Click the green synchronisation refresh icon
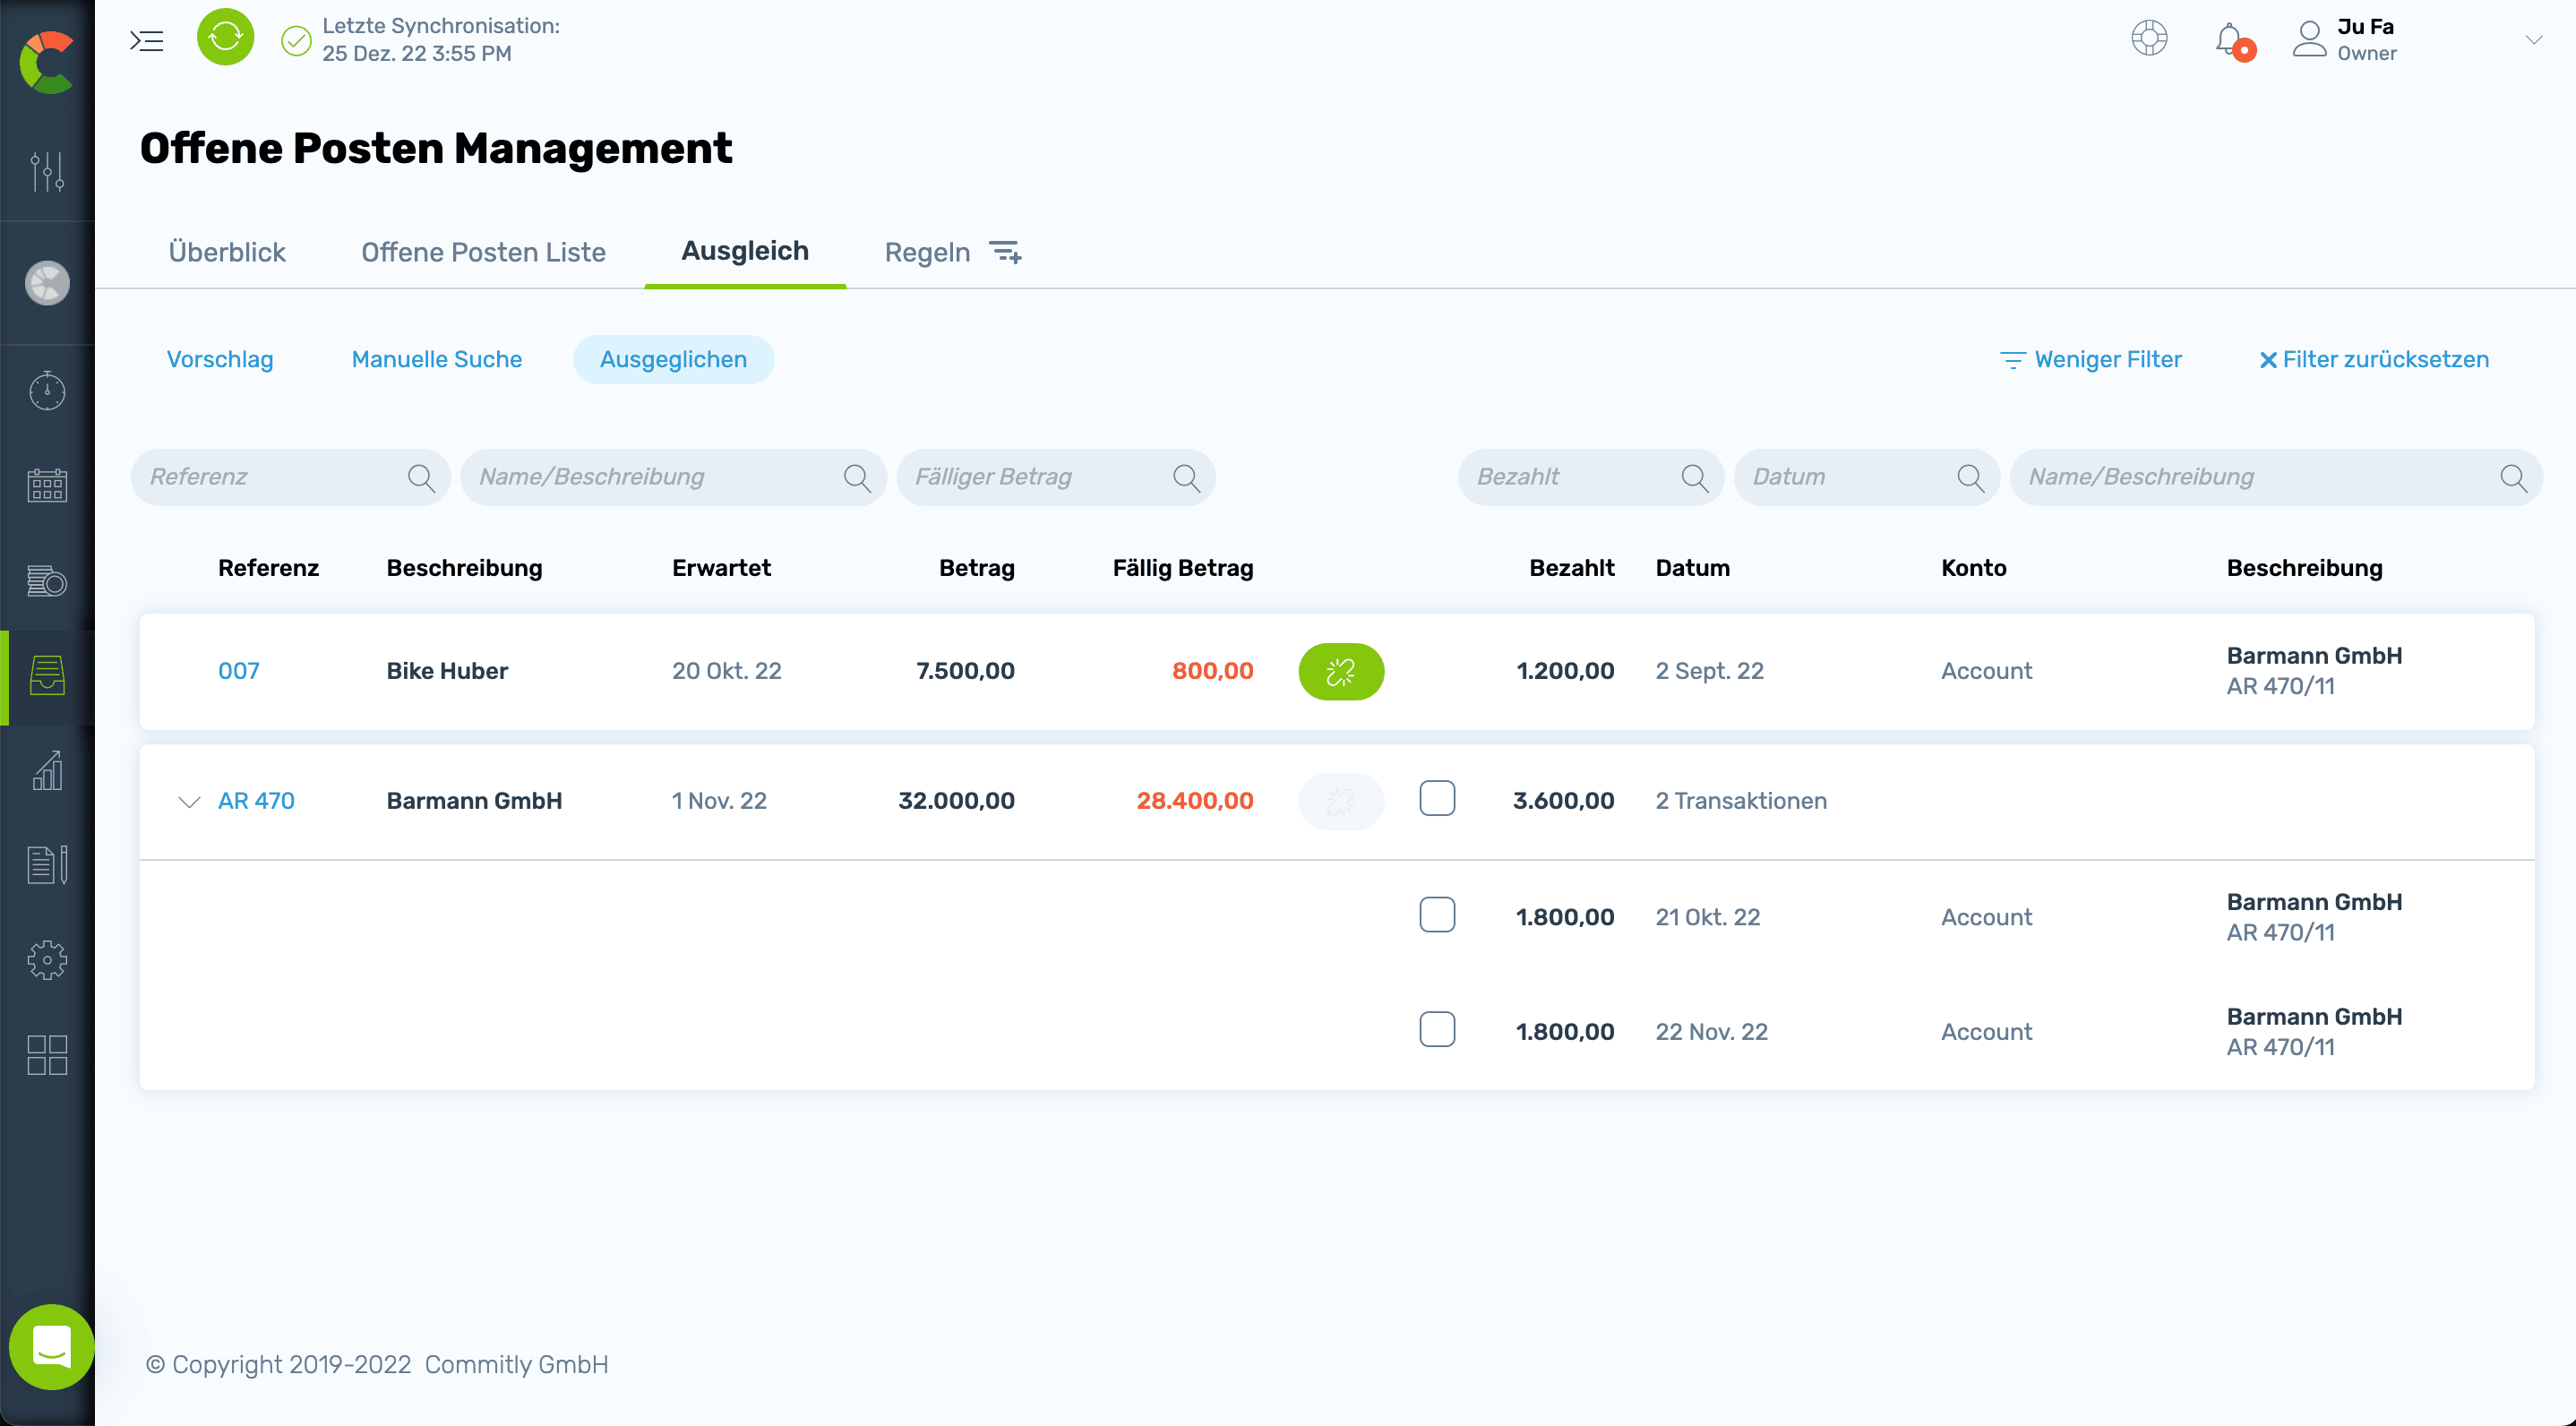 (225, 38)
